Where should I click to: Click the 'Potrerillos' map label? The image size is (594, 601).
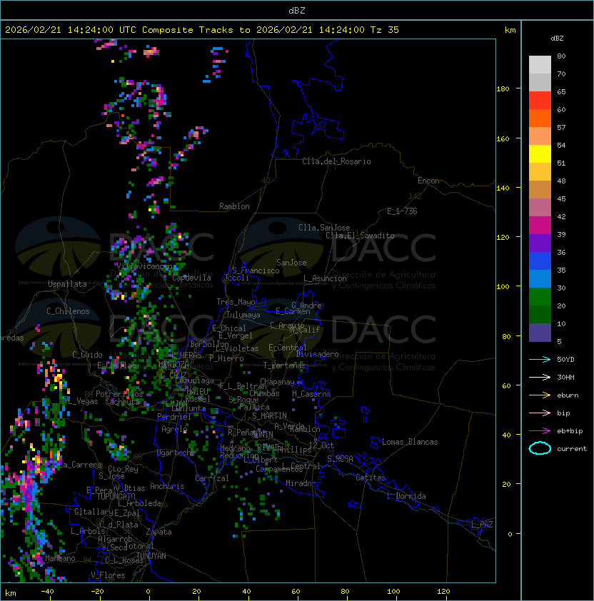pos(119,394)
